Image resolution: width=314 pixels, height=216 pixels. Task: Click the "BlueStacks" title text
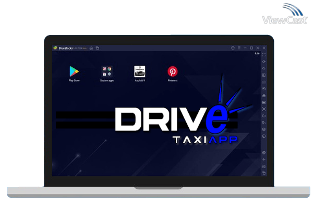[x=66, y=48]
